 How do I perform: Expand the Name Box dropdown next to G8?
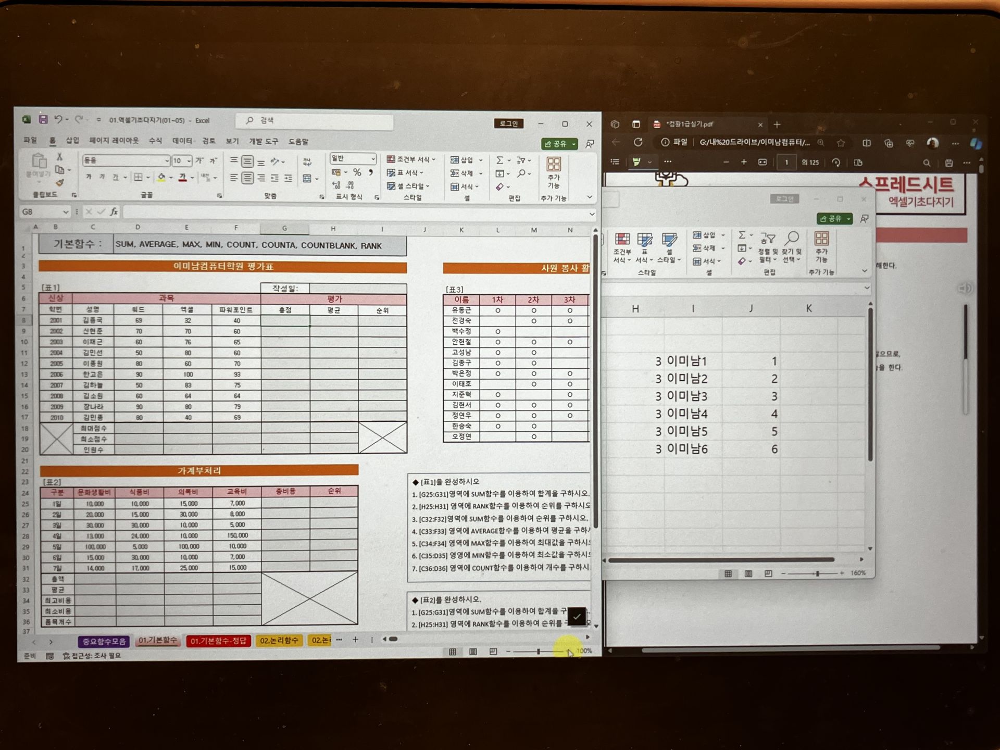point(66,212)
